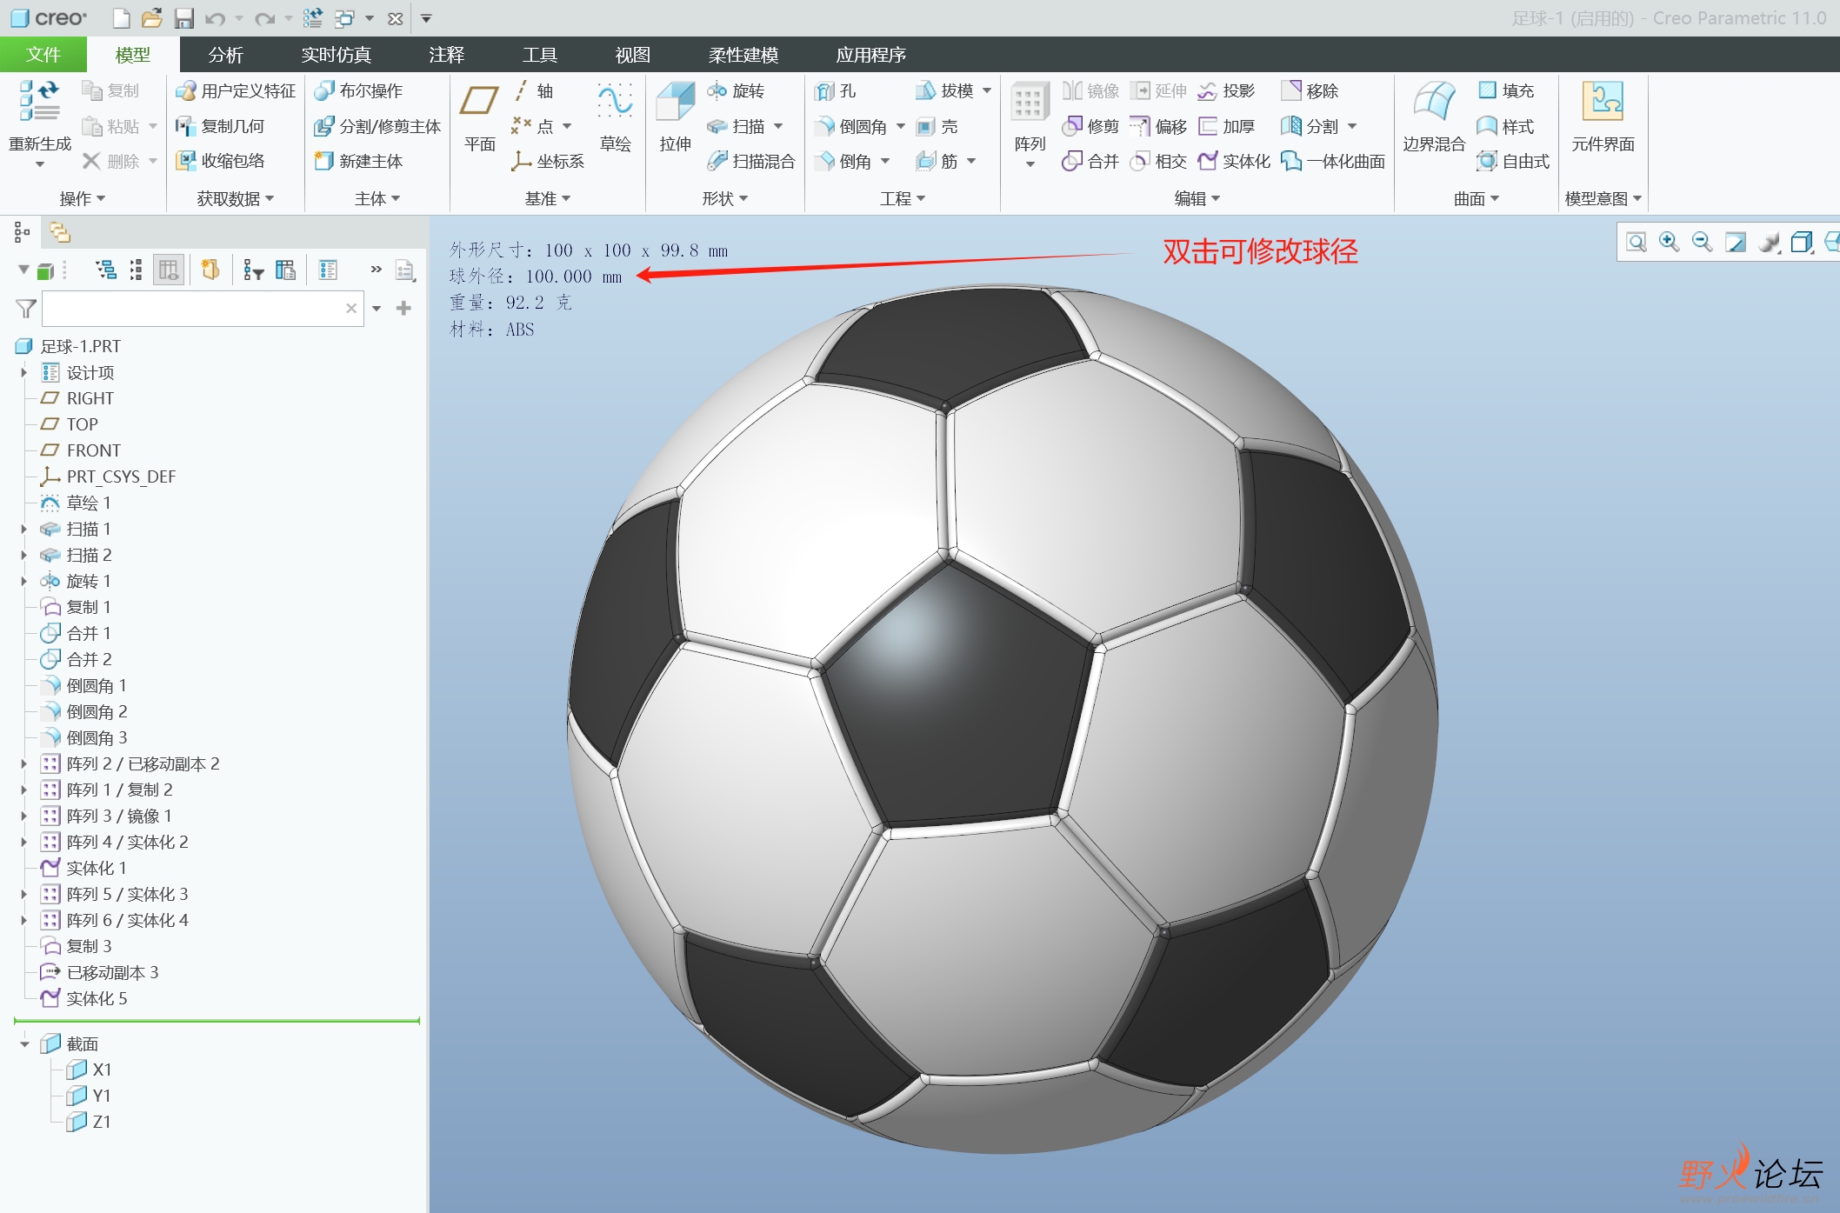Select the Project (投影) tool
The height and width of the screenshot is (1213, 1840).
1226,90
